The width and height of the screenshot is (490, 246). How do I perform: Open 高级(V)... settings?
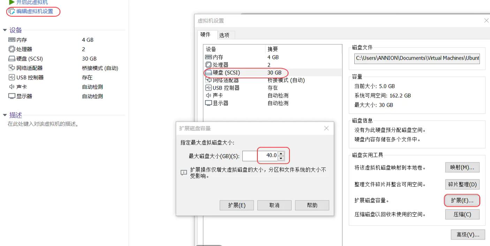[x=468, y=235]
